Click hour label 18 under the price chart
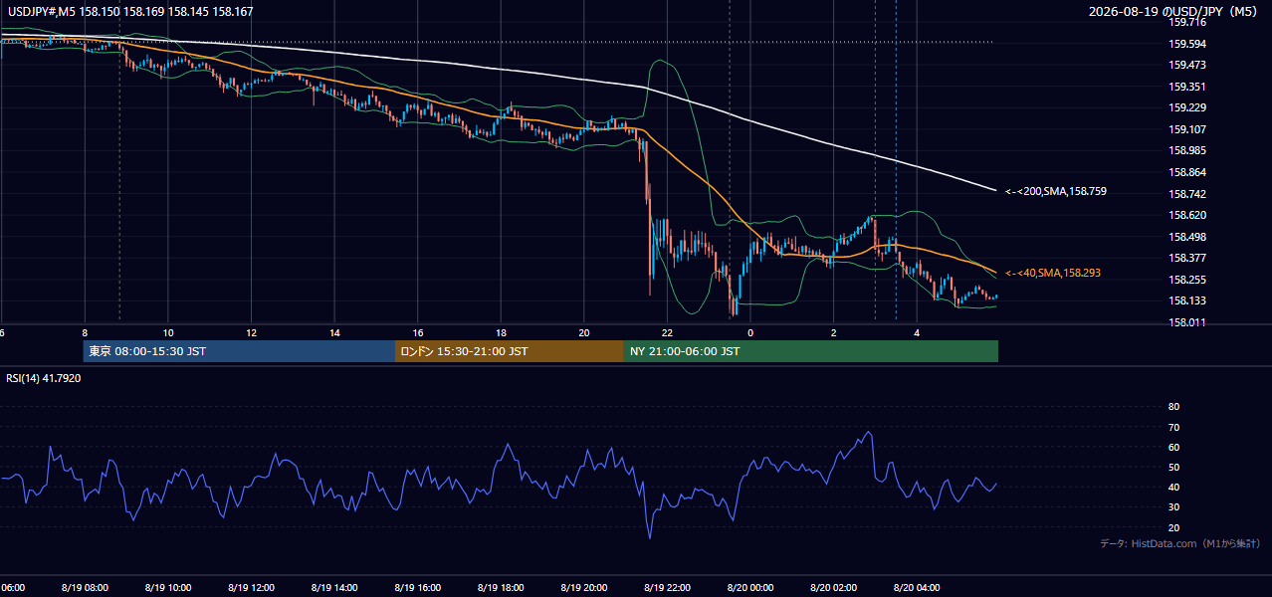Screen dimensions: 1272x597 (x=502, y=333)
